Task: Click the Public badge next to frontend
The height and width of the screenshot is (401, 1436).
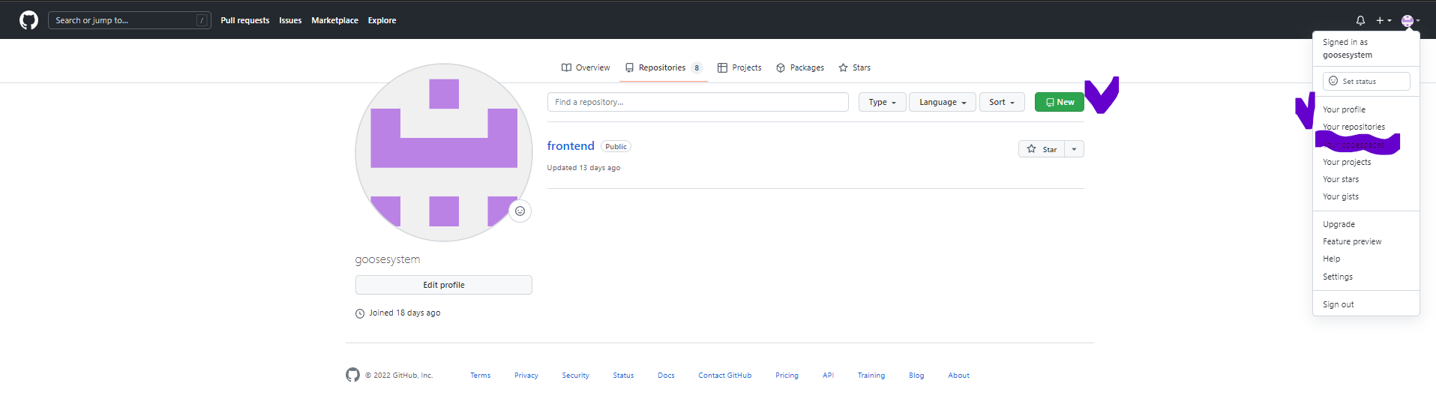Action: [616, 147]
